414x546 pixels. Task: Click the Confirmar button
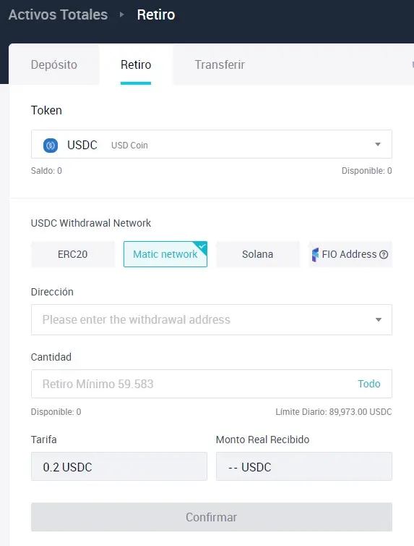tap(212, 517)
